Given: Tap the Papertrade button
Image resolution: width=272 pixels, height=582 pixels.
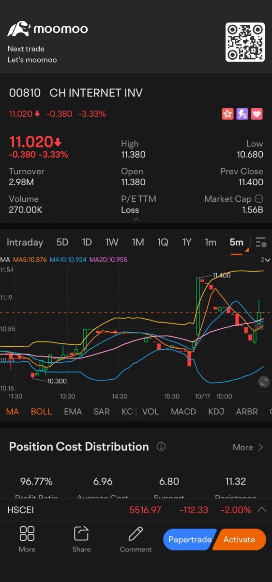Looking at the screenshot, I should coord(190,539).
